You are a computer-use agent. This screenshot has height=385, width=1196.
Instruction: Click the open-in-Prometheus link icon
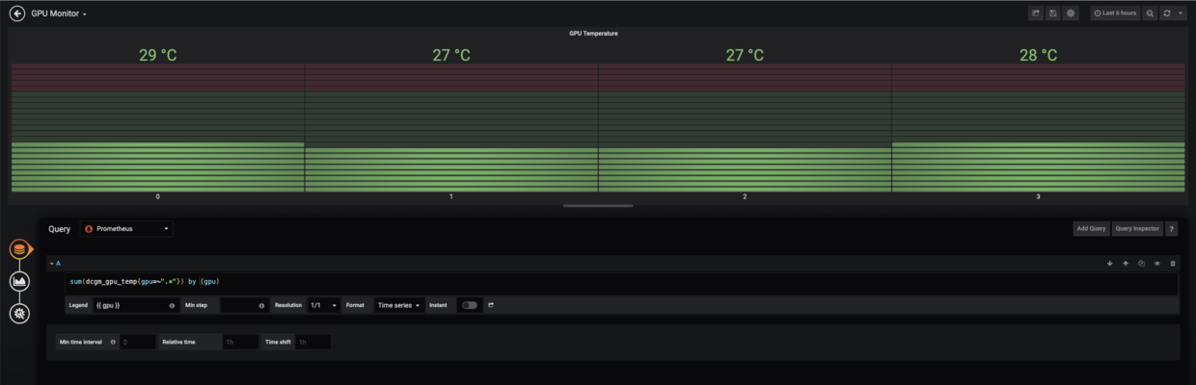pos(491,305)
